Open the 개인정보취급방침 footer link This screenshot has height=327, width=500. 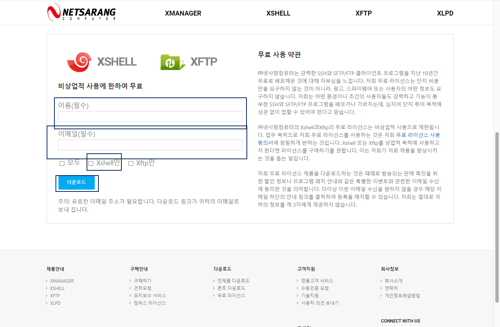pyautogui.click(x=402, y=296)
